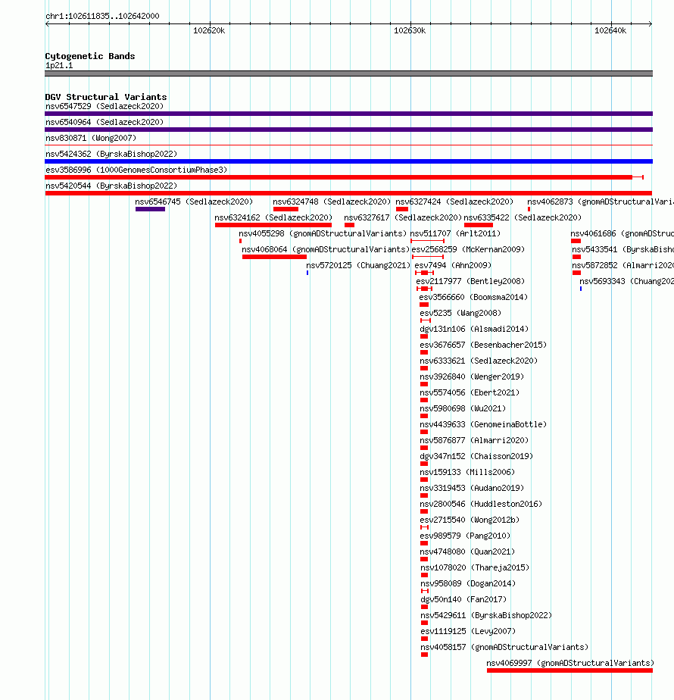Viewport: 674px width, 700px height.
Task: Open the esv2715540 (Wong2012b) label
Action: coord(470,520)
